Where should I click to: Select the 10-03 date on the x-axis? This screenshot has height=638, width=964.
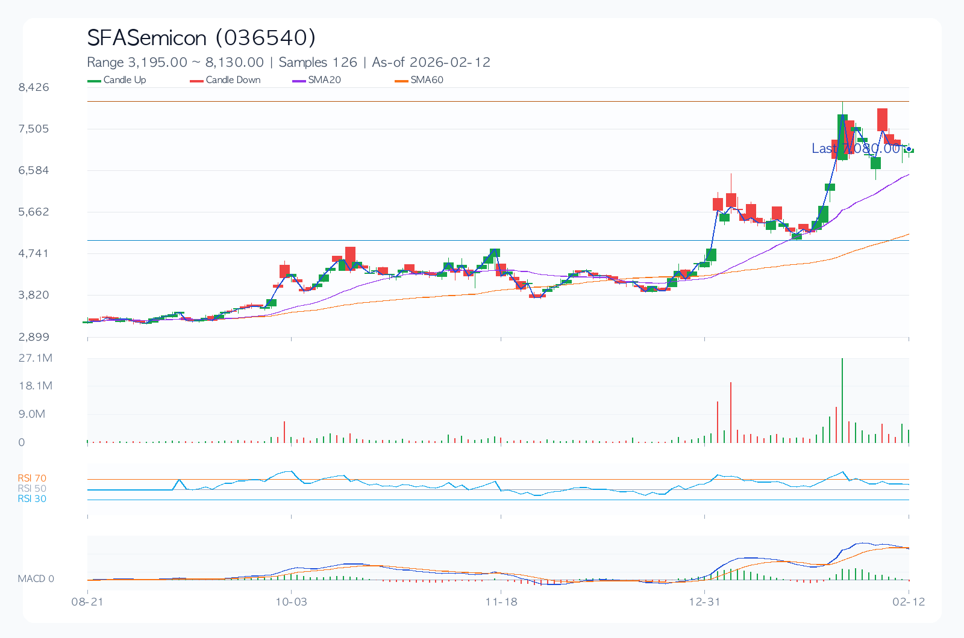pyautogui.click(x=291, y=602)
